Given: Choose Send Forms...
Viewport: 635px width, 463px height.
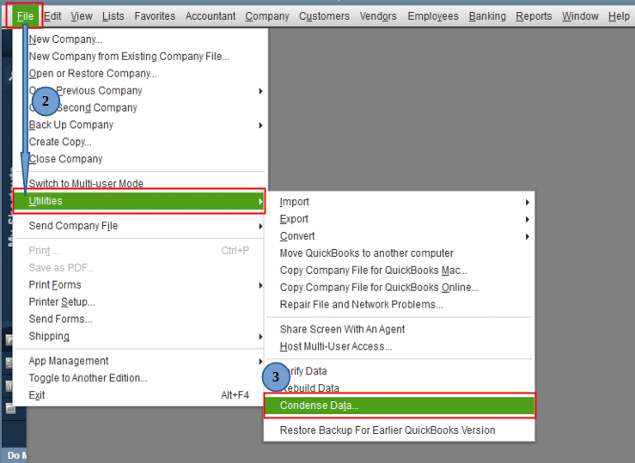Looking at the screenshot, I should (x=60, y=319).
